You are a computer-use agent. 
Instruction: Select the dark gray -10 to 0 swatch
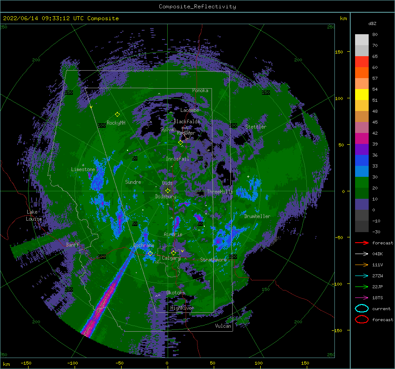click(362, 215)
